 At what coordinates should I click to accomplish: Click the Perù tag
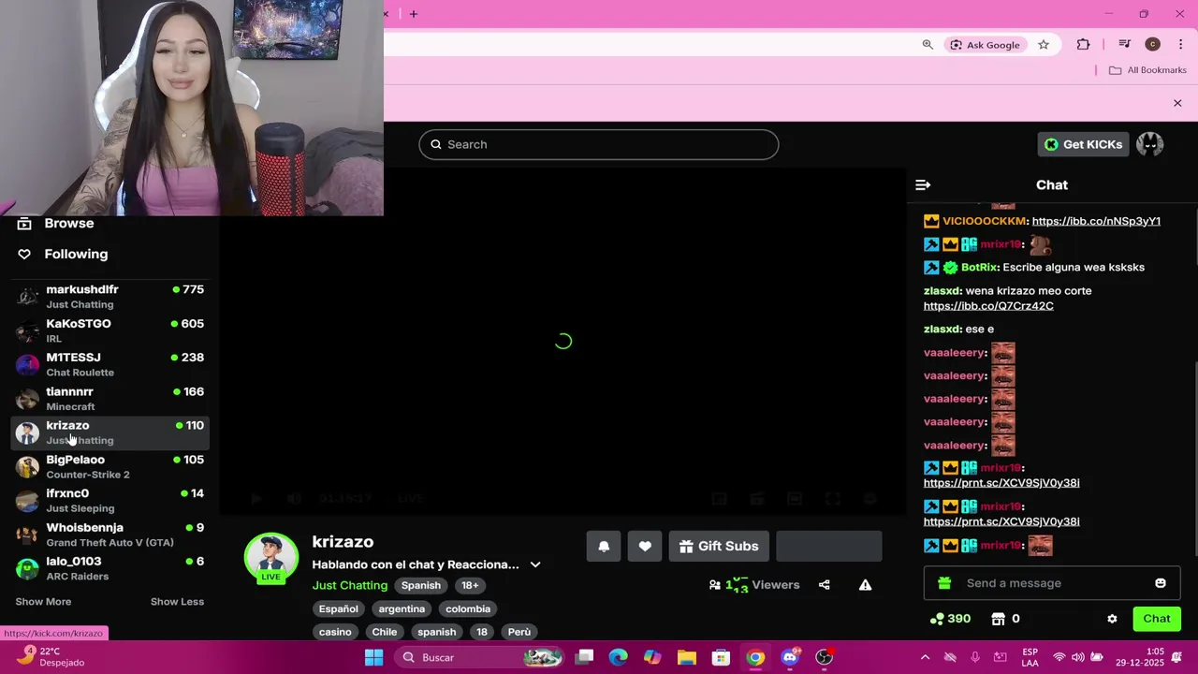click(x=519, y=632)
